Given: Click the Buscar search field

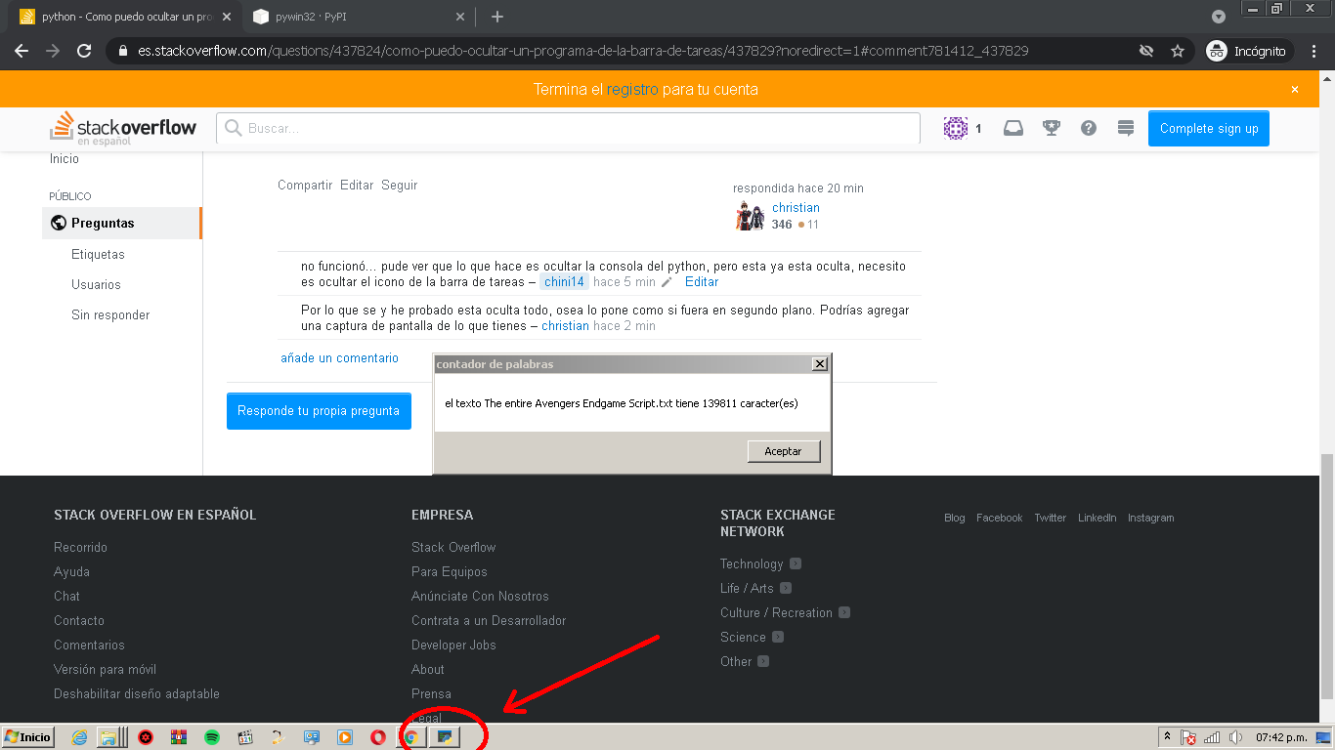Looking at the screenshot, I should click(568, 128).
